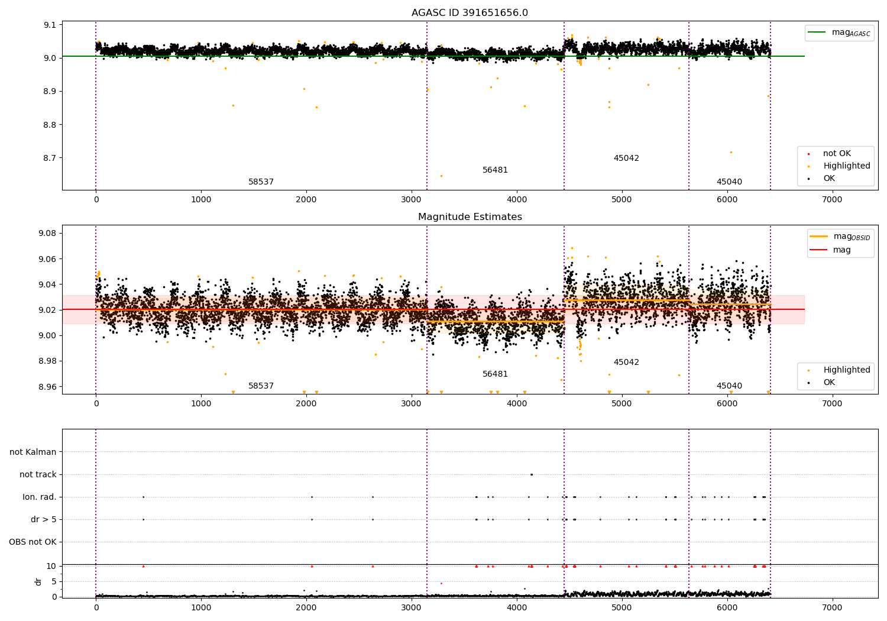The image size is (887, 621).
Task: Click the orange mag OBSID legend line sample
Action: [819, 237]
